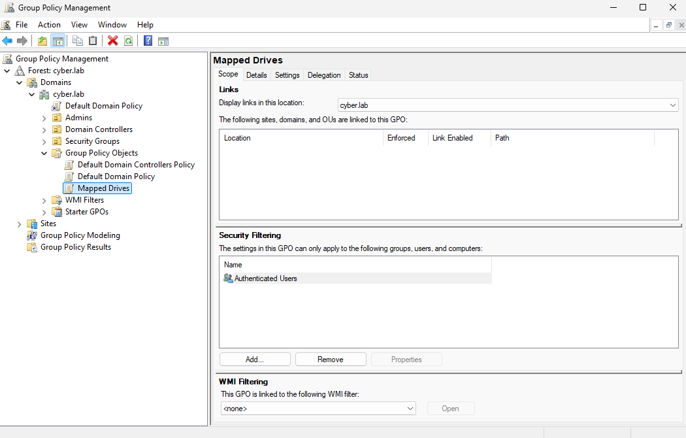Expand the Admins OU node

click(44, 118)
